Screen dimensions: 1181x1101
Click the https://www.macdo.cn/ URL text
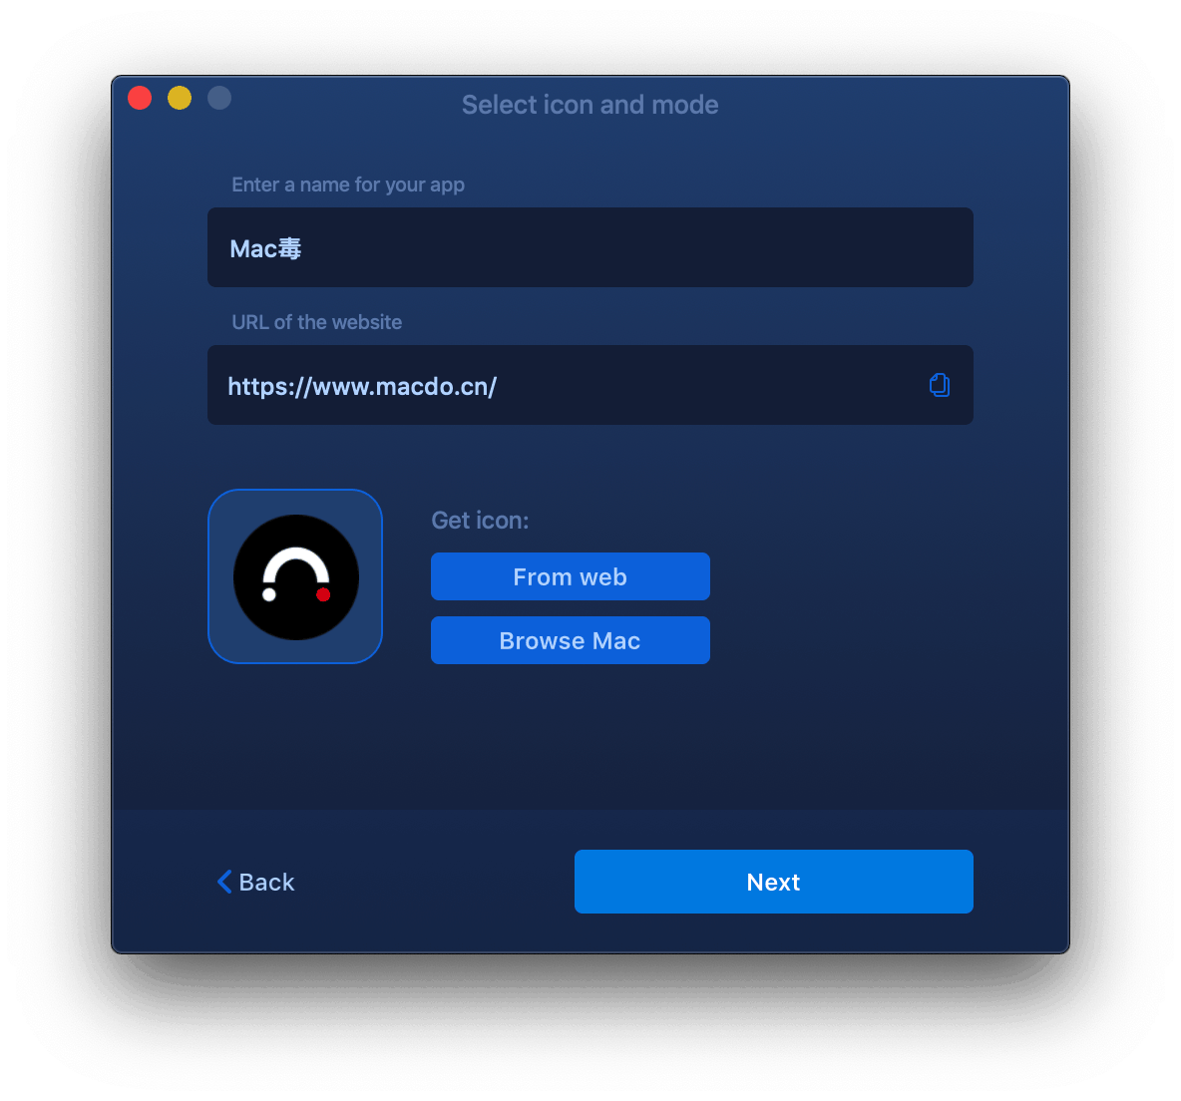tap(362, 387)
